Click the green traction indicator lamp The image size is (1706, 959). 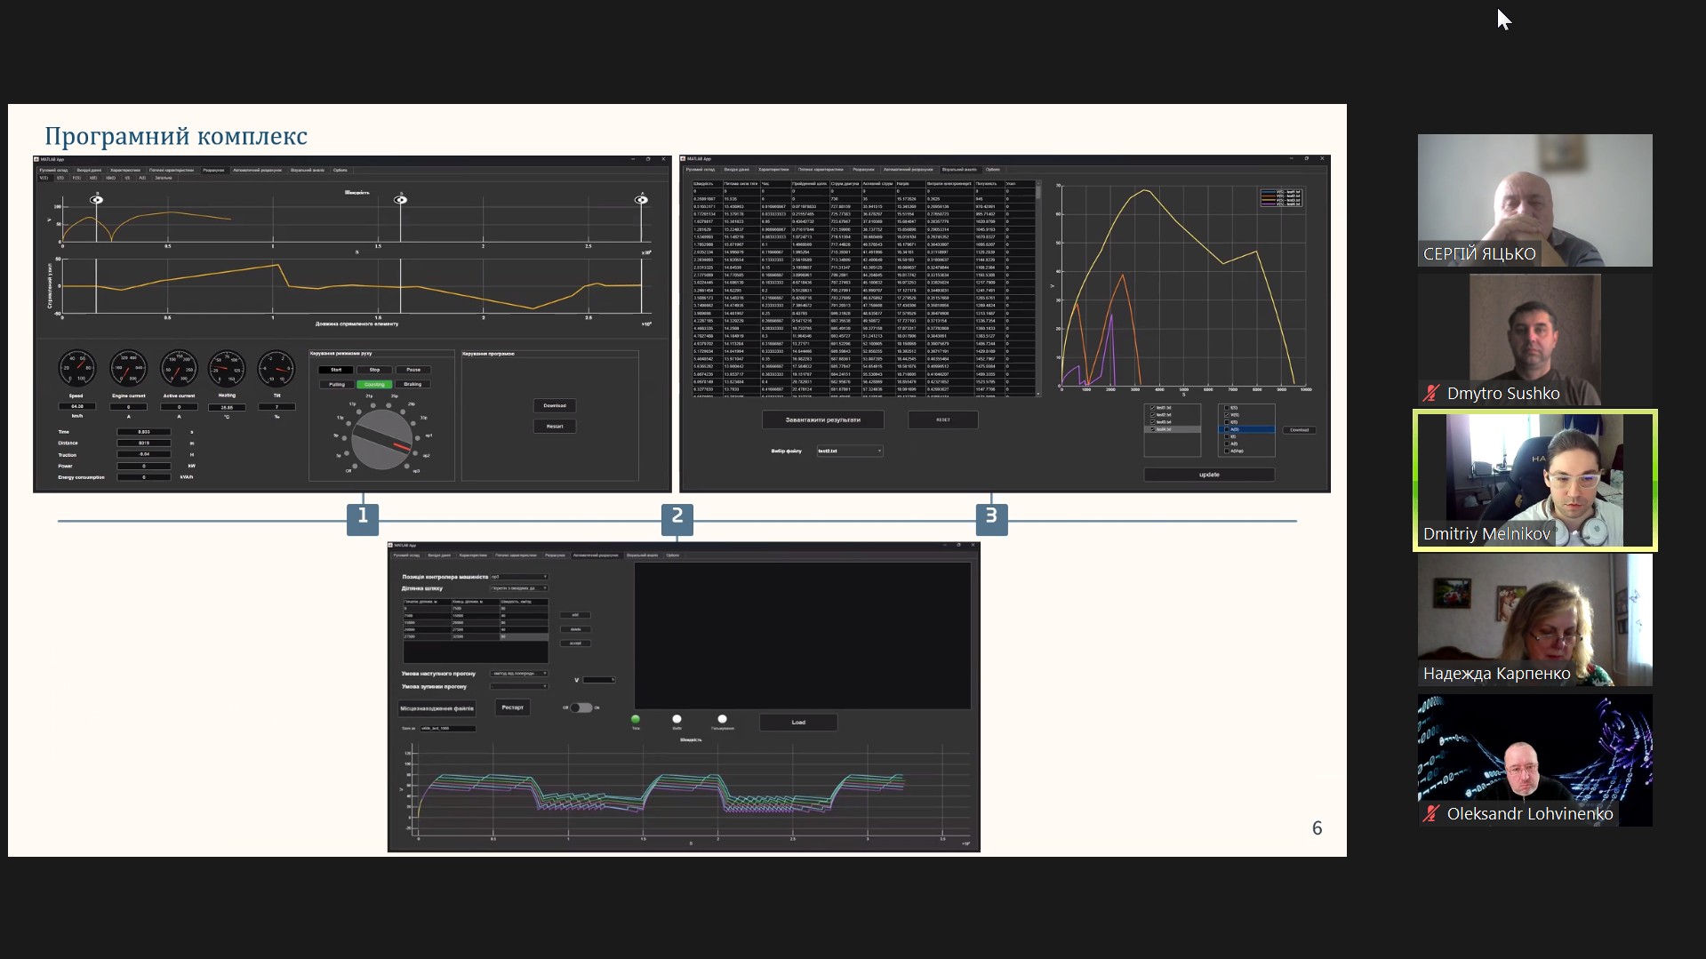[x=636, y=719]
